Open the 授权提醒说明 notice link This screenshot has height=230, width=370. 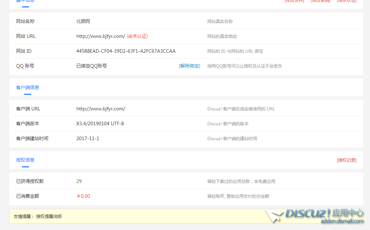pyautogui.click(x=49, y=216)
